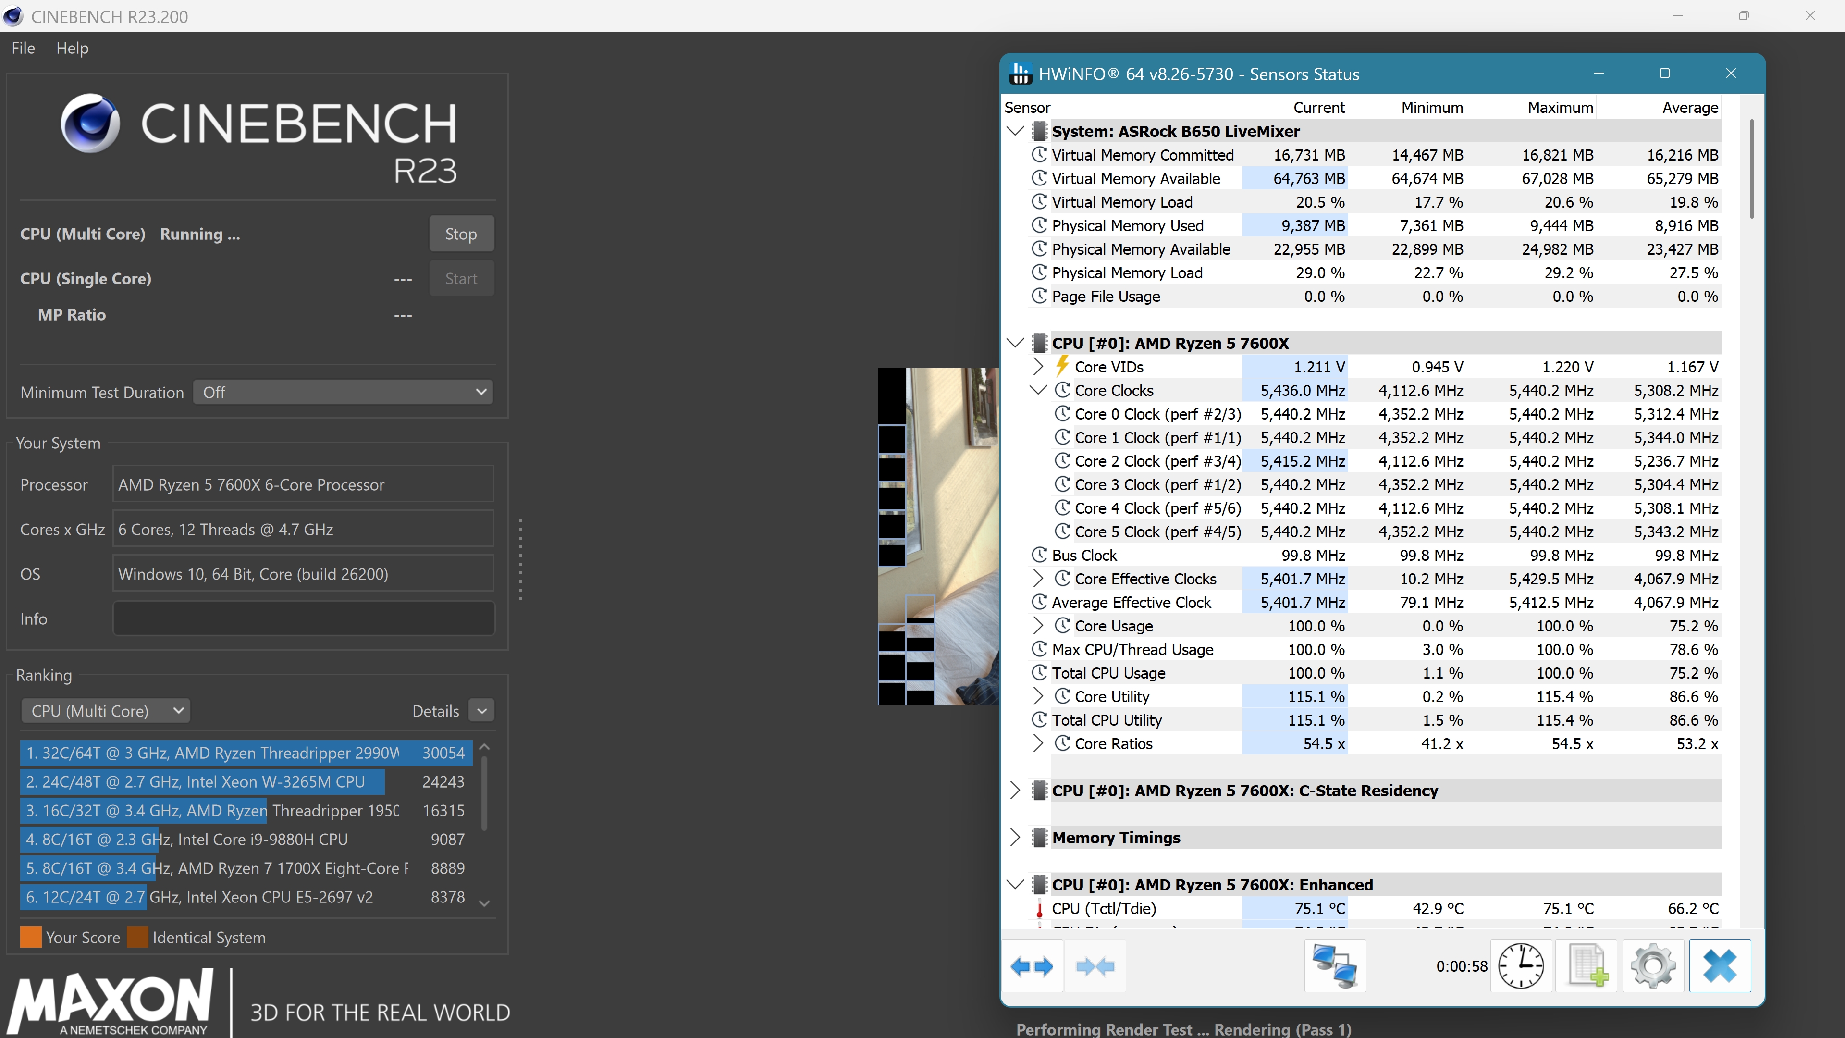Collapse the Core Clocks tree node

click(x=1037, y=390)
